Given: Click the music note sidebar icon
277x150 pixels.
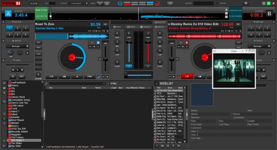Looking at the screenshot, I should 4,114.
